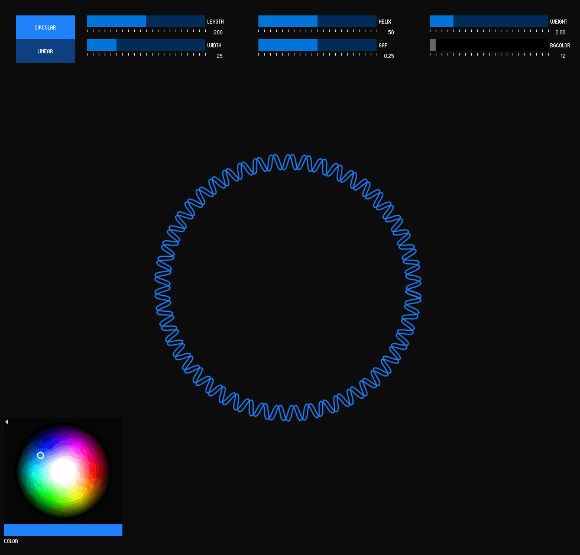Click the BGCOLOR slider bar

coord(488,45)
